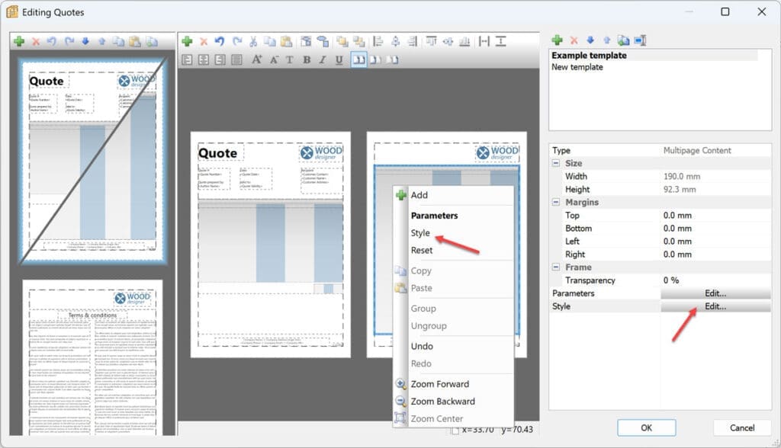Image resolution: width=781 pixels, height=448 pixels.
Task: Select the Quote page thumbnail in pages panel
Action: point(92,161)
